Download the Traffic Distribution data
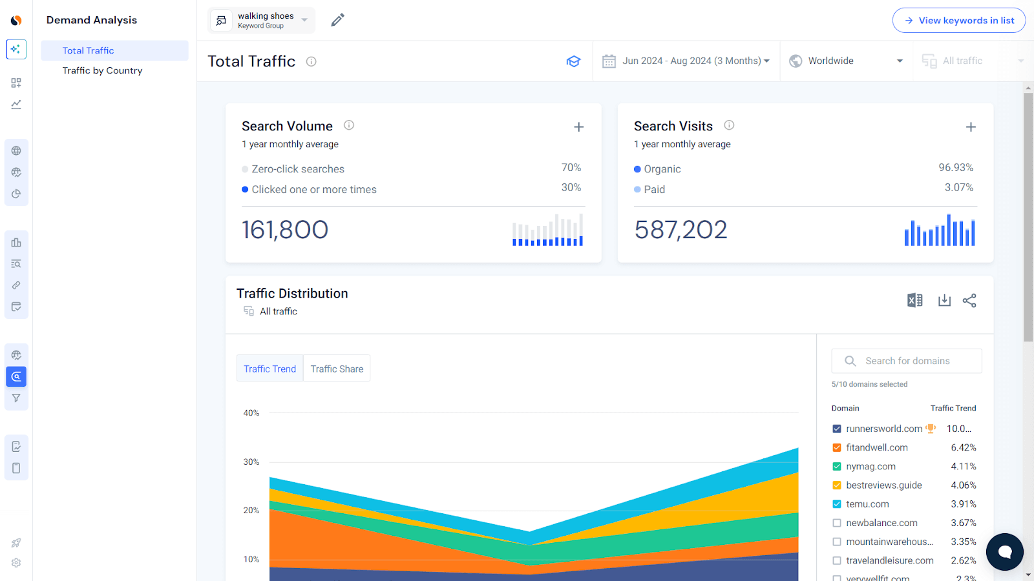 (x=944, y=300)
